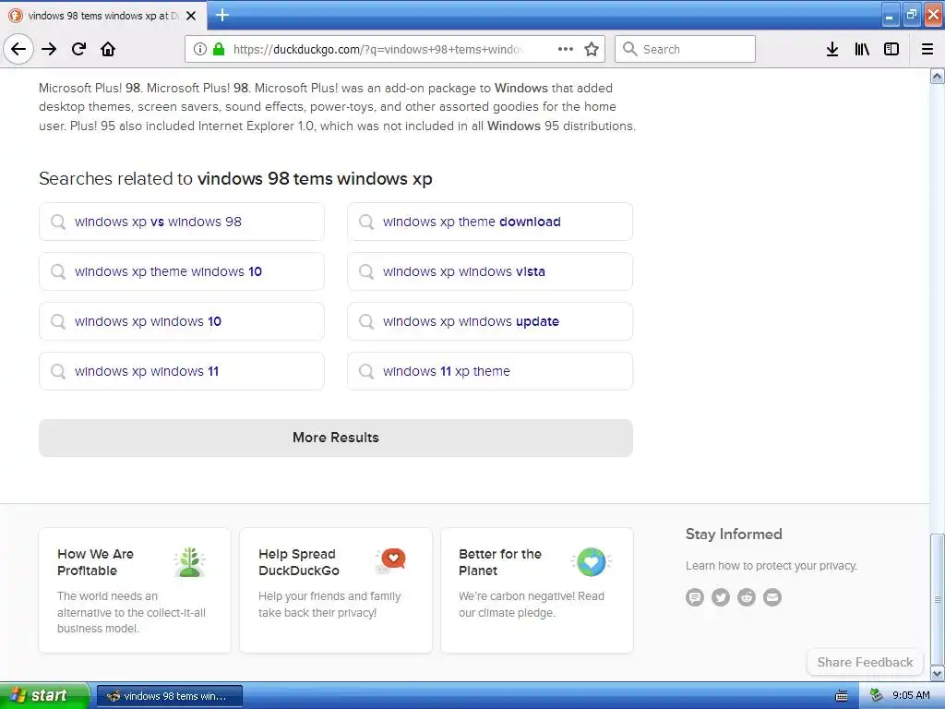The width and height of the screenshot is (945, 709).
Task: Open page actions three-dot menu
Action: 566,49
